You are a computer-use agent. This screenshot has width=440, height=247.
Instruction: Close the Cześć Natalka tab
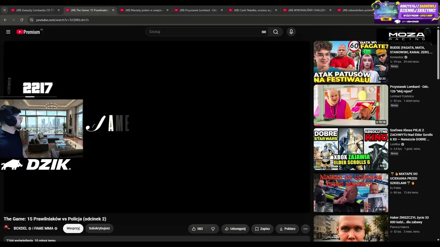click(276, 10)
